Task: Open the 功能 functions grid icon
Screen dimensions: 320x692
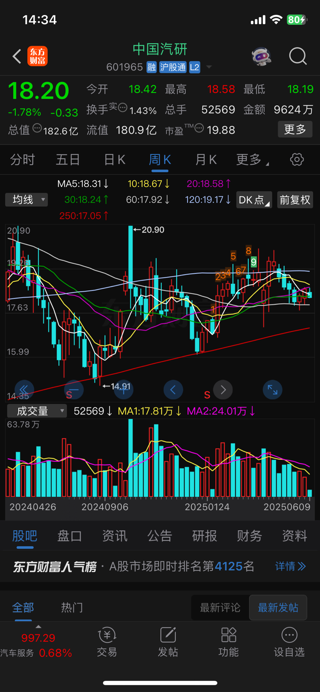Action: click(229, 642)
